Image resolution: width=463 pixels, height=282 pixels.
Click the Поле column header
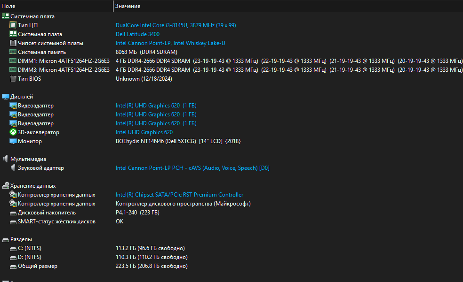8,6
